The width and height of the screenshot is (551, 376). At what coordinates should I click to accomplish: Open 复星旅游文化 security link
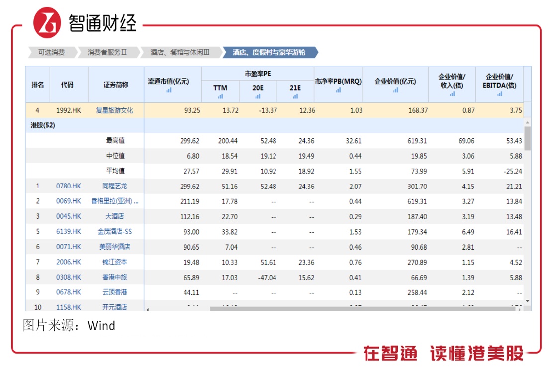coord(114,110)
